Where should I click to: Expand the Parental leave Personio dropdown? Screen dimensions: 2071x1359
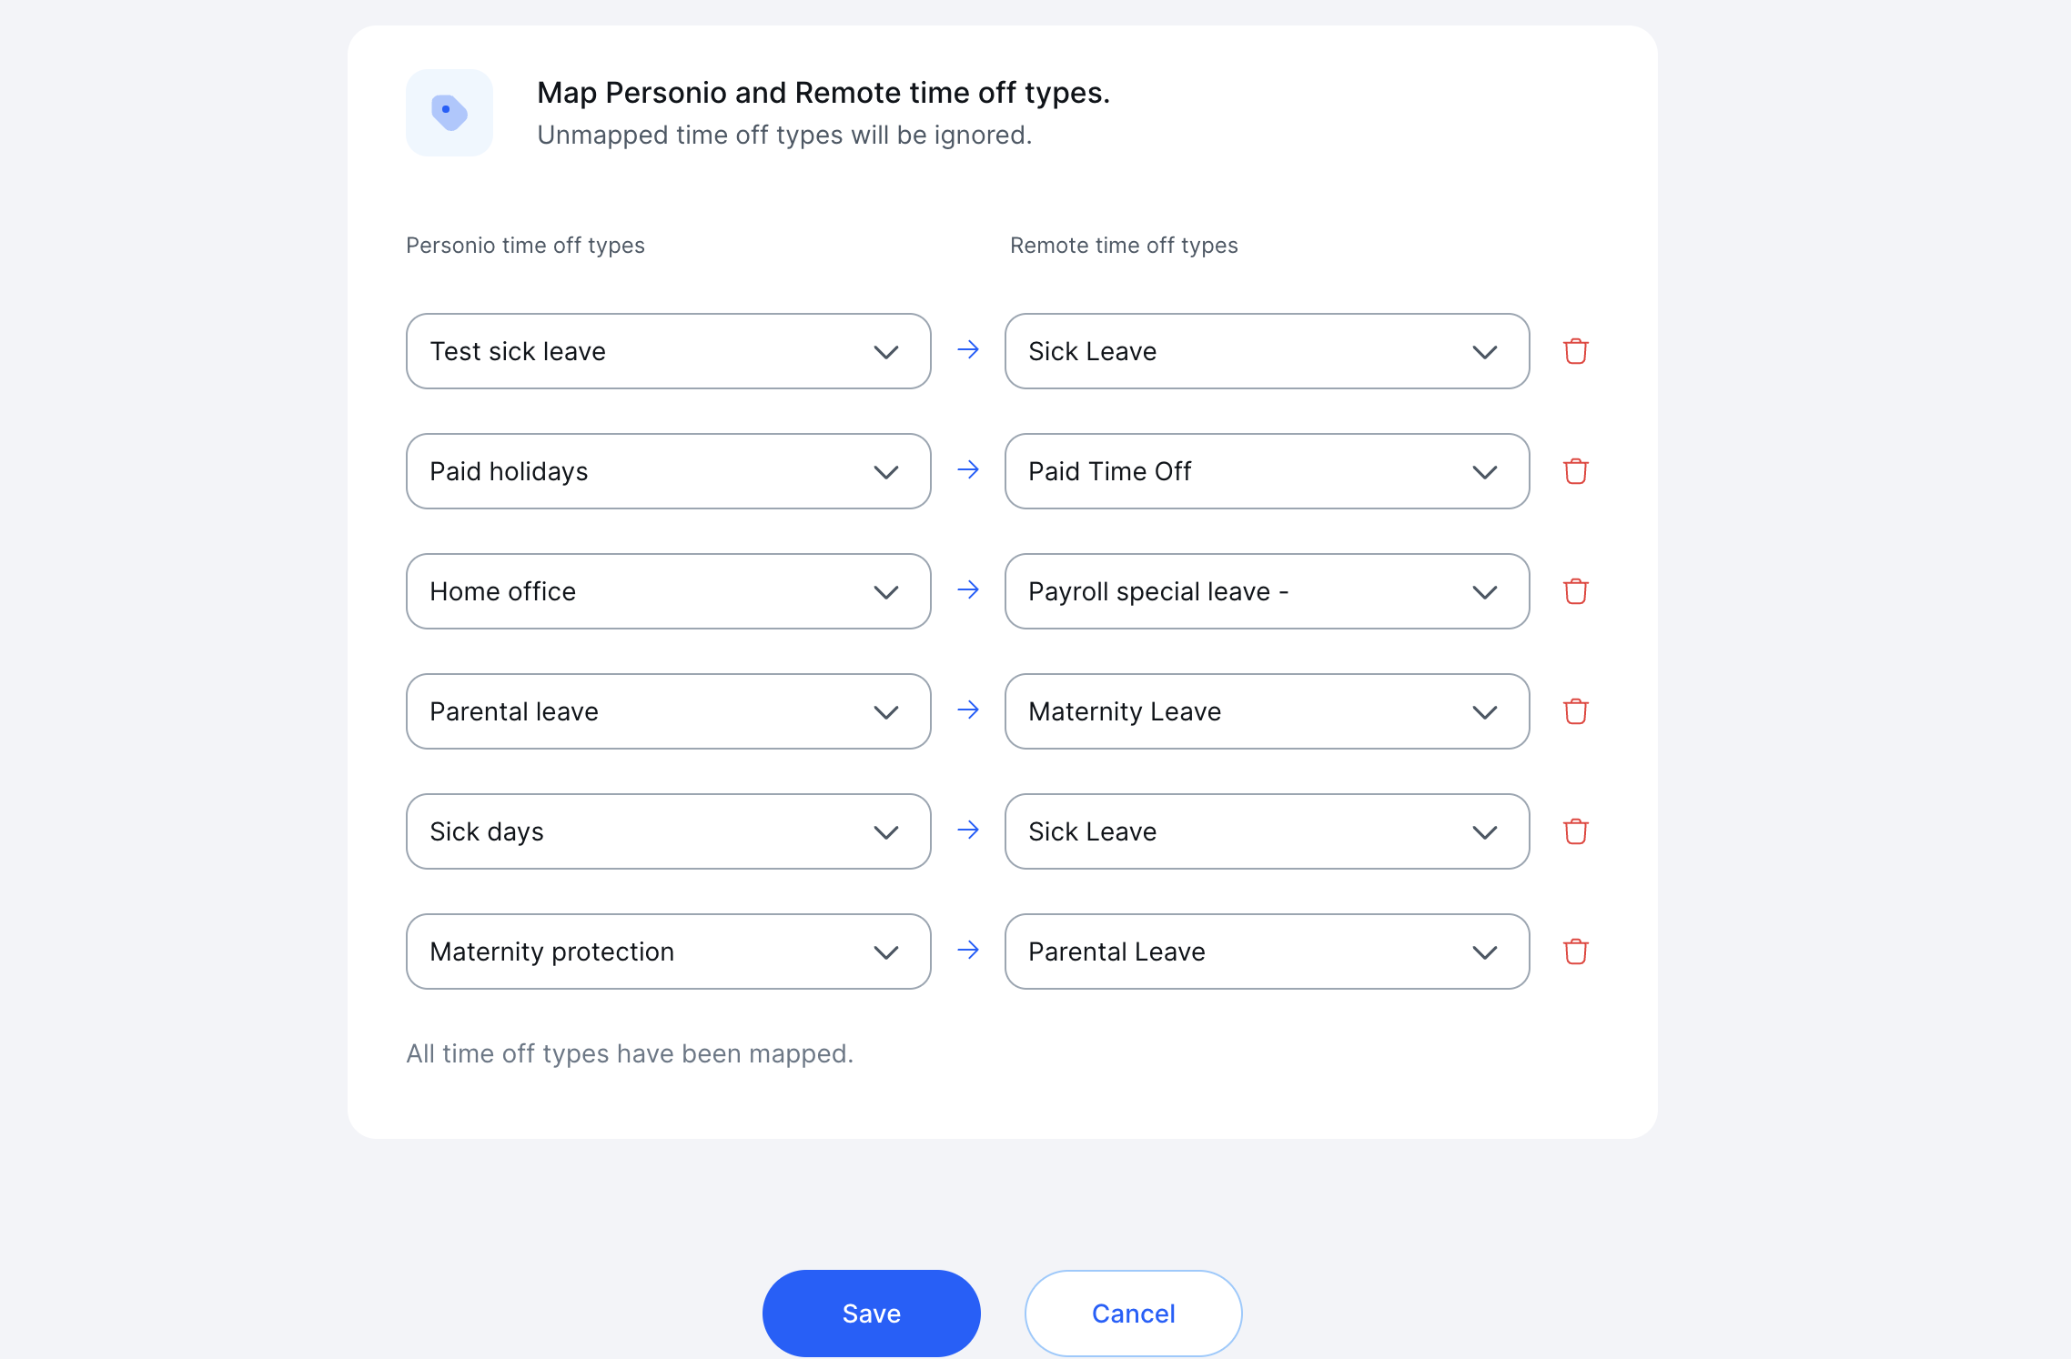(x=668, y=711)
